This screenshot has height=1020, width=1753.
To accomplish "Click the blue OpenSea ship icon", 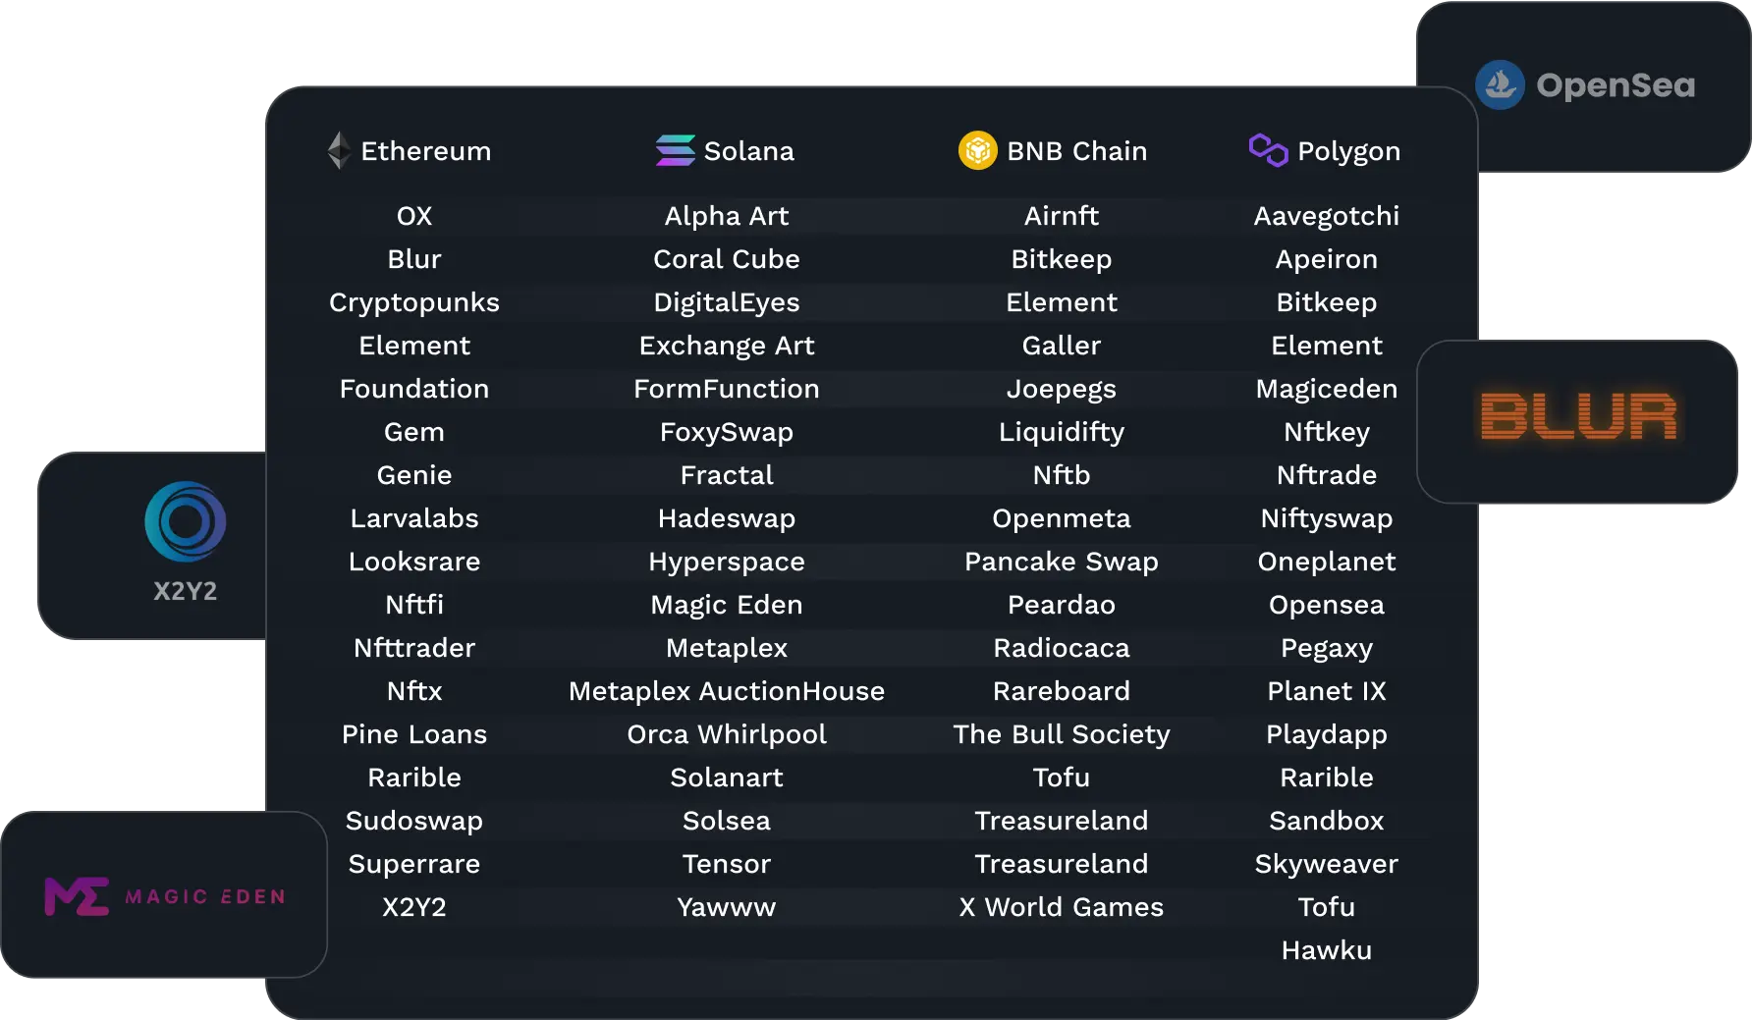I will click(1500, 85).
